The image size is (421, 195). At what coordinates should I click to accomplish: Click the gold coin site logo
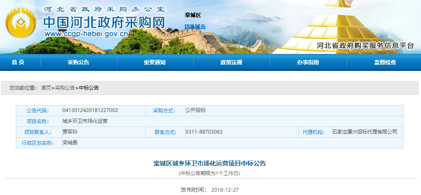21,24
